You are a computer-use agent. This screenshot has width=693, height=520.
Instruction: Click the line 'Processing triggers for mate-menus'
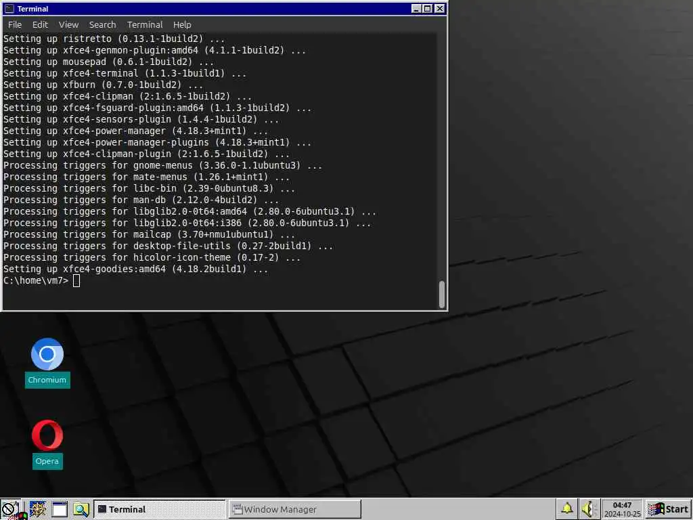pyautogui.click(x=147, y=177)
